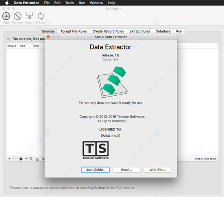The image size is (224, 197).
Task: Click the 'Please insert a source' status message
Action: [72, 188]
